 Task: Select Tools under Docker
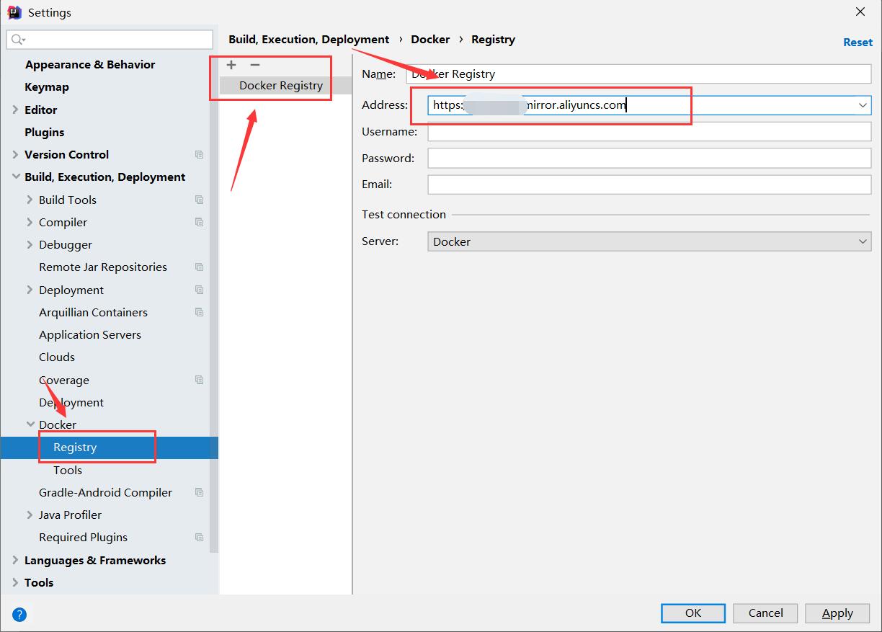68,470
